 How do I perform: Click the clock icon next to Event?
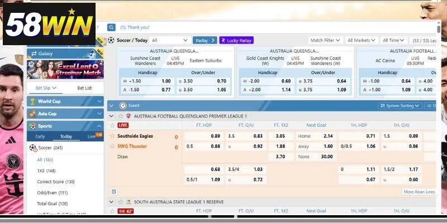click(123, 105)
